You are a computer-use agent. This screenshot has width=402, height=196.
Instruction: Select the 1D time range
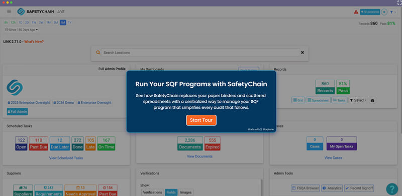tap(21, 23)
